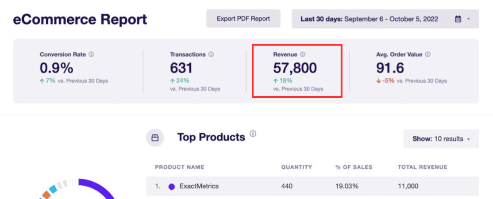Click the 631 transactions value
The height and width of the screenshot is (199, 493).
coord(181,68)
